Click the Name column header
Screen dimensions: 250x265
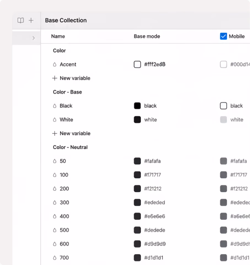pyautogui.click(x=58, y=36)
